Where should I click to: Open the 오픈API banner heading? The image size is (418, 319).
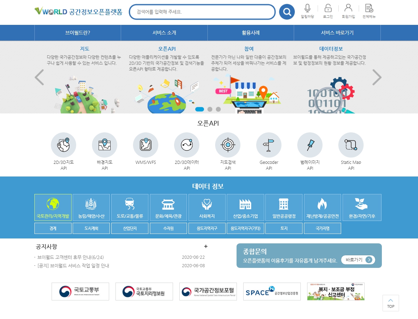click(167, 49)
